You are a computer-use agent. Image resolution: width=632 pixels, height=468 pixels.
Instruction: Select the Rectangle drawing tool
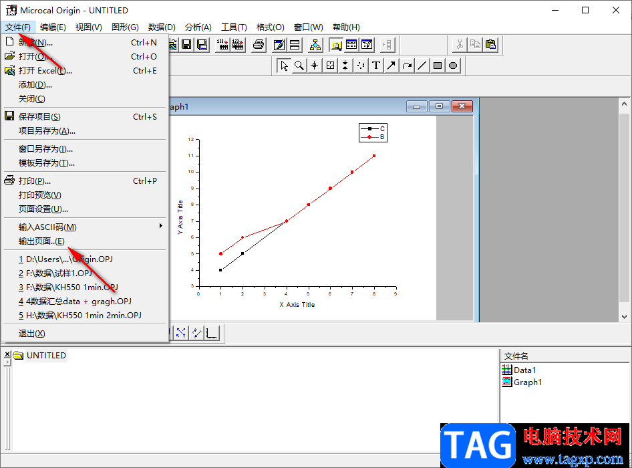pos(438,66)
